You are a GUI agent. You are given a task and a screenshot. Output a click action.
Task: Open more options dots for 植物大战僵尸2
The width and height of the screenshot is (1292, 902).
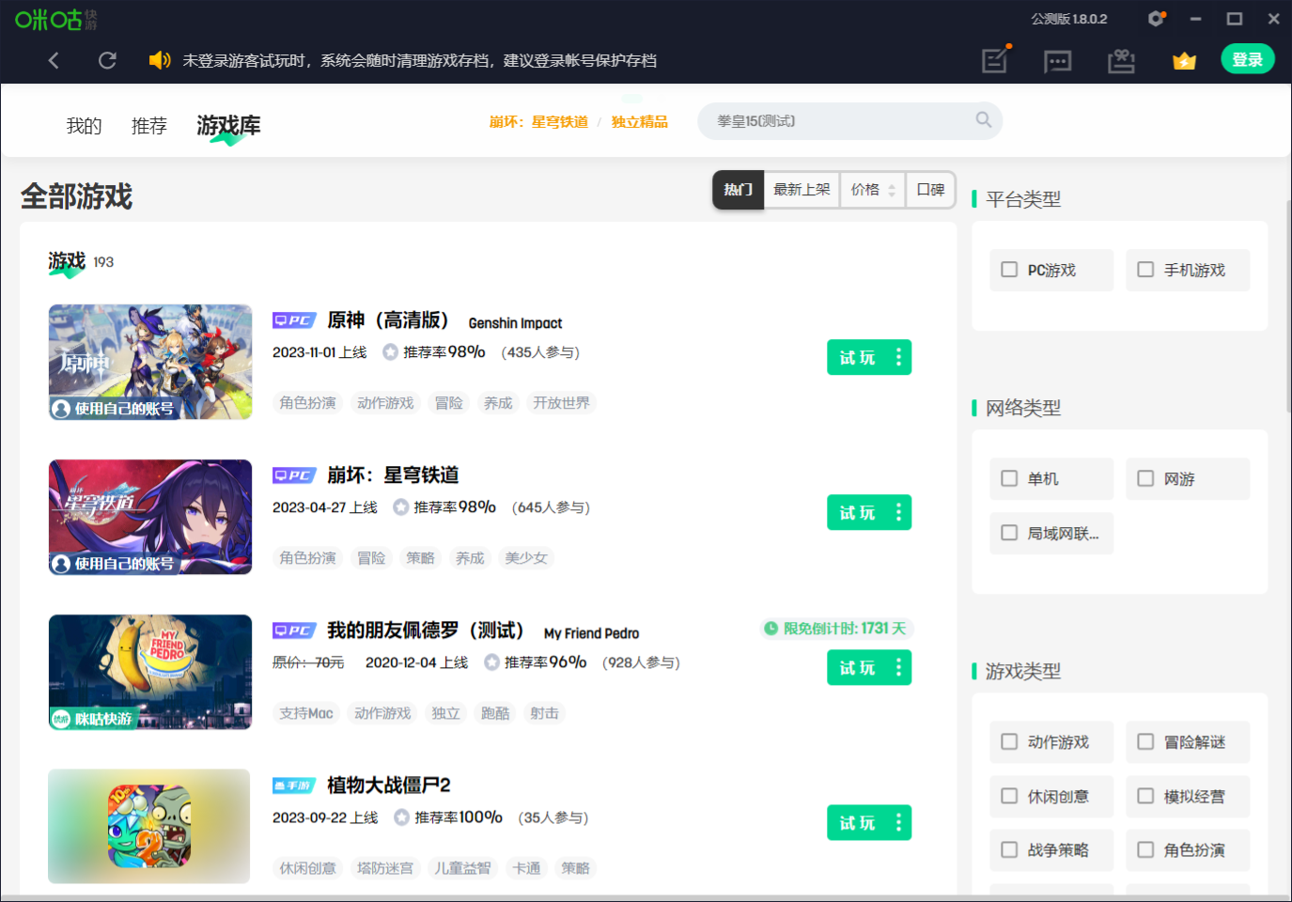click(x=899, y=822)
